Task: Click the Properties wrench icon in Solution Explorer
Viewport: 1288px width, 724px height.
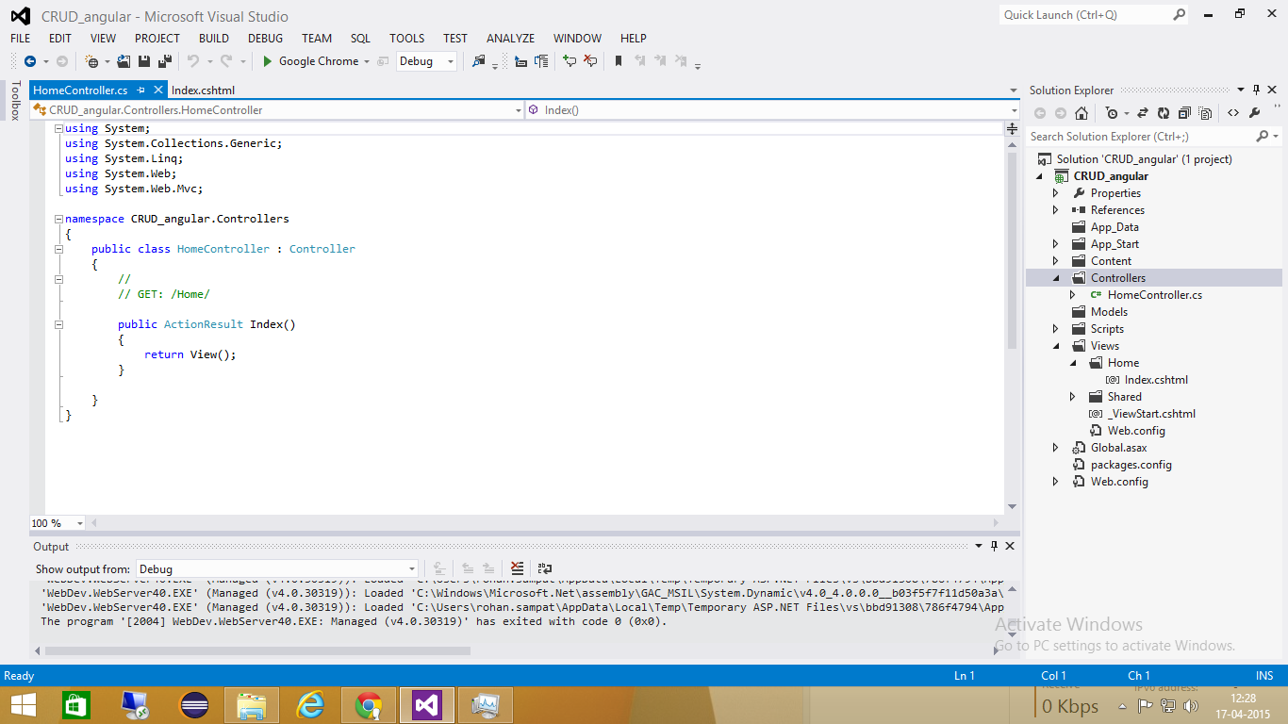Action: (1254, 113)
